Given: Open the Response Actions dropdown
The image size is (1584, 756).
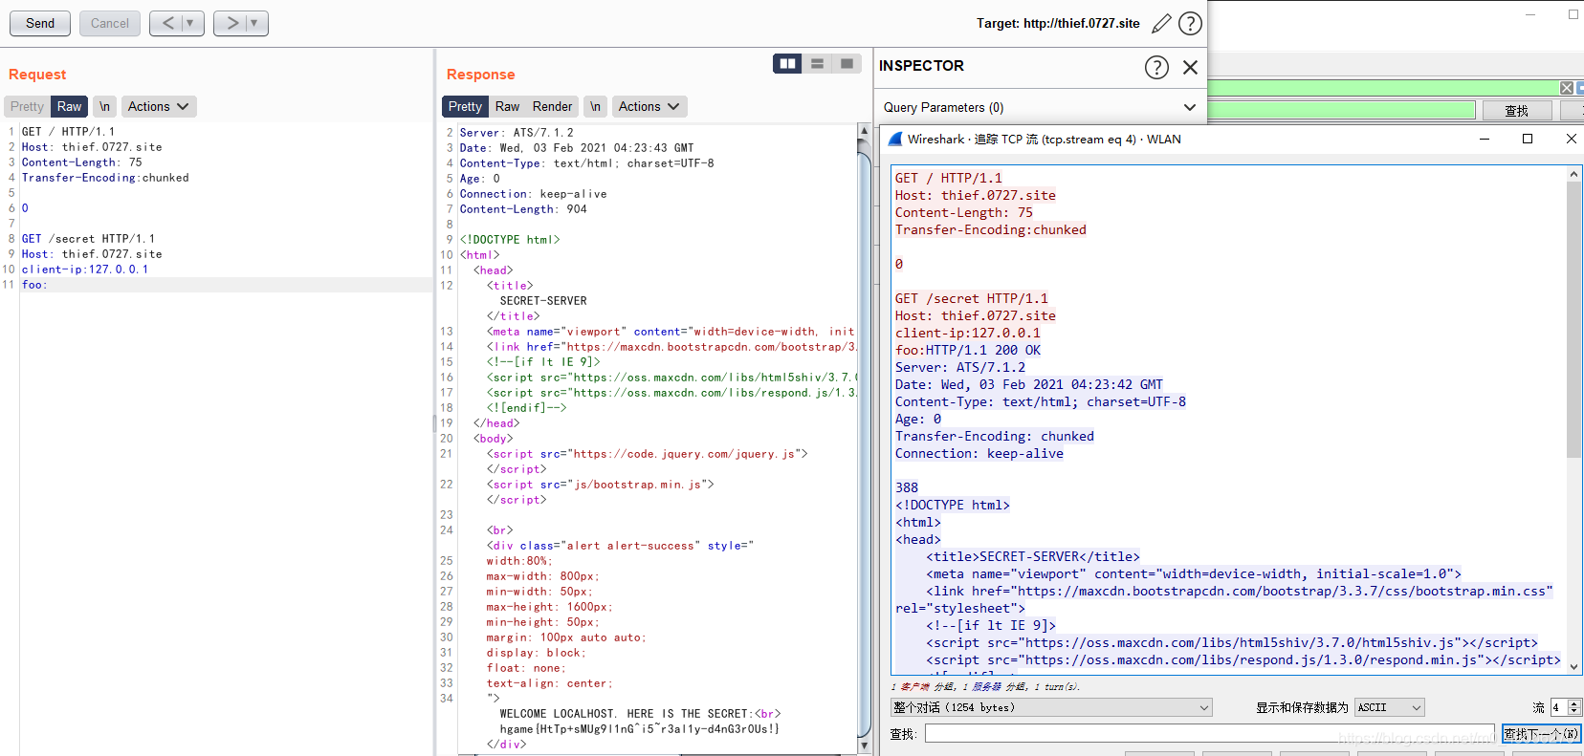Looking at the screenshot, I should [649, 106].
